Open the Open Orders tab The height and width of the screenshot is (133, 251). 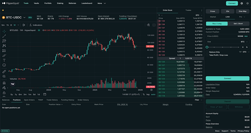(29, 100)
